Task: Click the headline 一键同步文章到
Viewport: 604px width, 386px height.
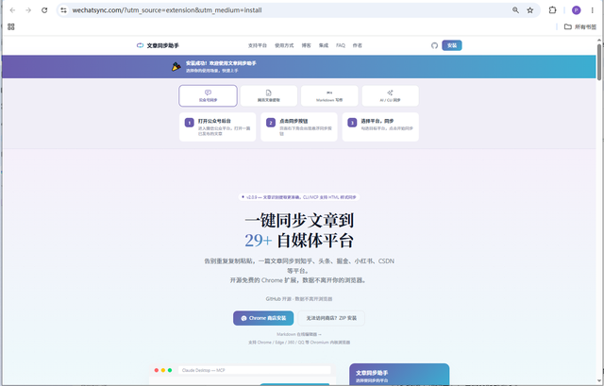Action: tap(299, 220)
